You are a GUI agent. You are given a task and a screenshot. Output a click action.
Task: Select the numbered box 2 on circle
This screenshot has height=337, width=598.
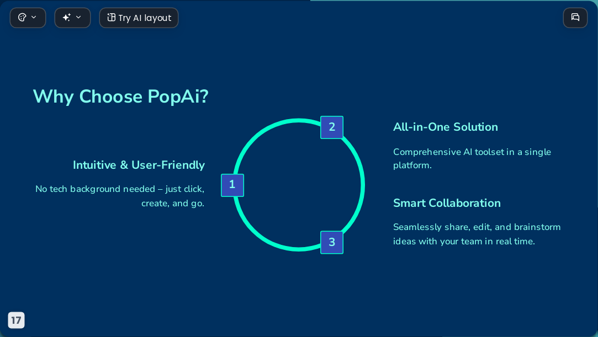tap(332, 127)
